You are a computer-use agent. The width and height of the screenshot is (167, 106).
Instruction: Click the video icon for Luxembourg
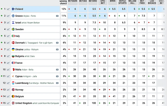tap(57, 83)
